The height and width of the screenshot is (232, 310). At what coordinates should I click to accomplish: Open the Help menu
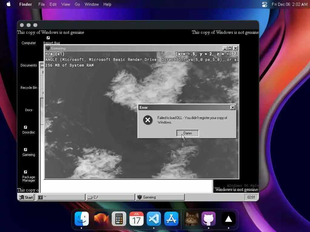(x=107, y=4)
